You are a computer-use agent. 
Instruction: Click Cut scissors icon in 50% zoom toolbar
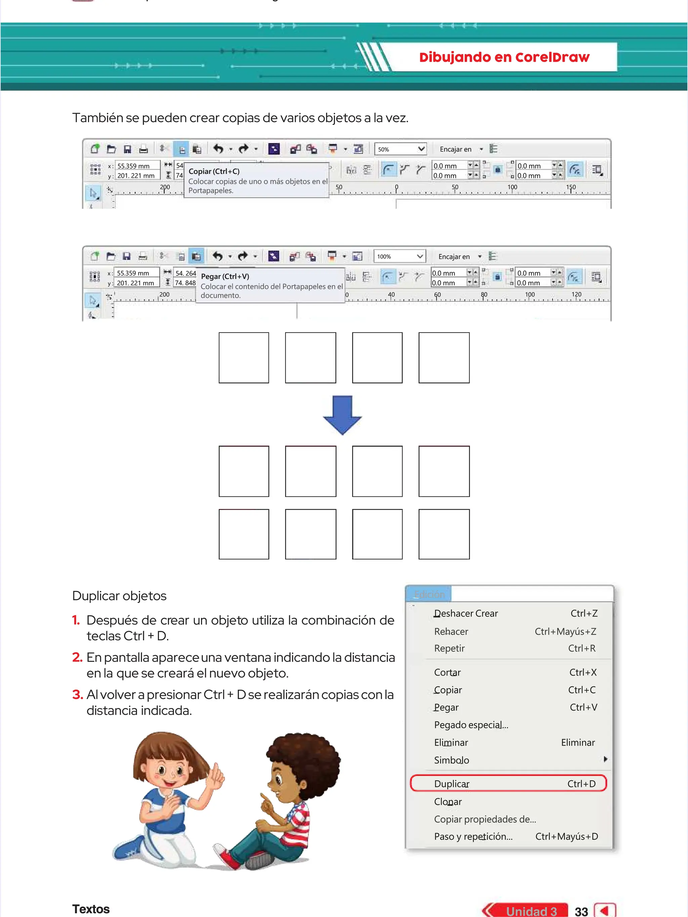(x=164, y=149)
